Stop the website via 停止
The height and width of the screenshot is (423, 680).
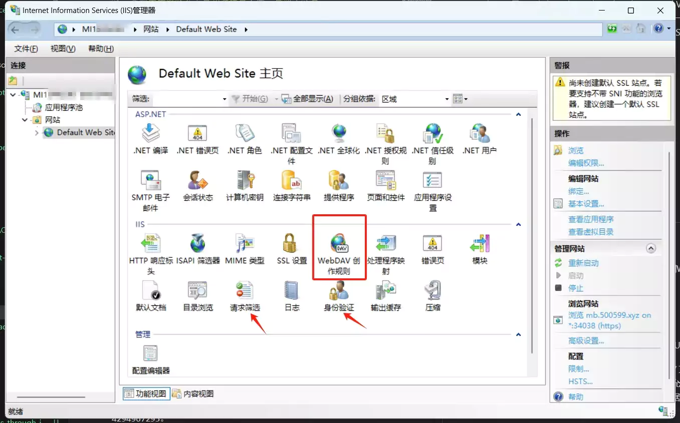pyautogui.click(x=576, y=288)
